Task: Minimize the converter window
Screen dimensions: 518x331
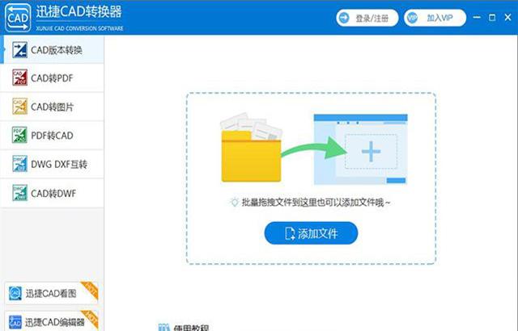Action: pos(477,18)
